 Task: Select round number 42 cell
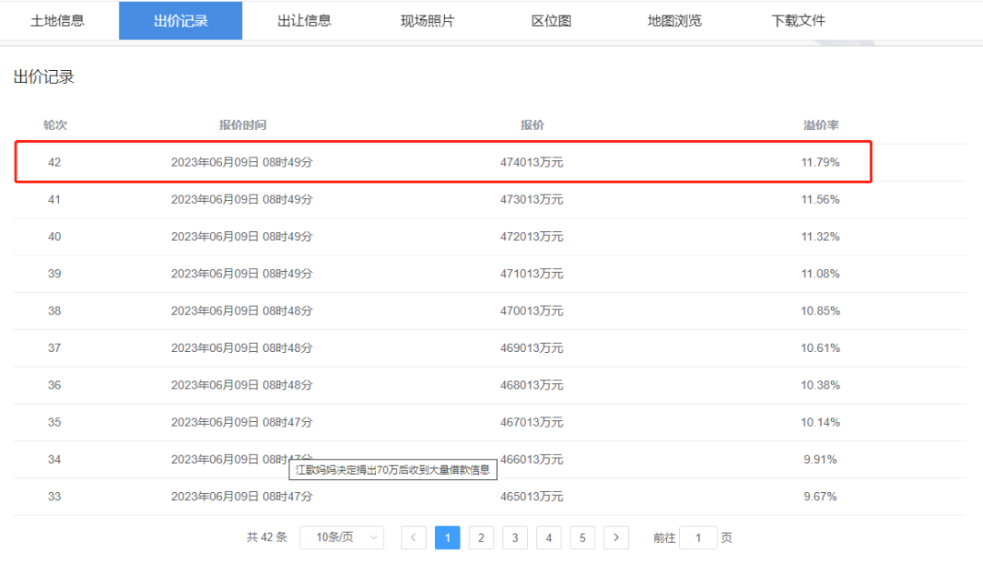tap(55, 162)
